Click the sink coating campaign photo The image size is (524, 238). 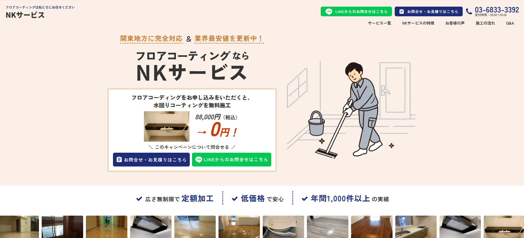click(167, 126)
